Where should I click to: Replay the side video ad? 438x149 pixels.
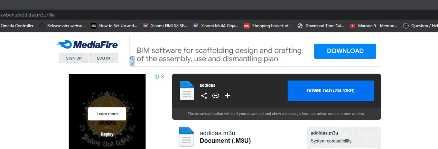point(107,134)
